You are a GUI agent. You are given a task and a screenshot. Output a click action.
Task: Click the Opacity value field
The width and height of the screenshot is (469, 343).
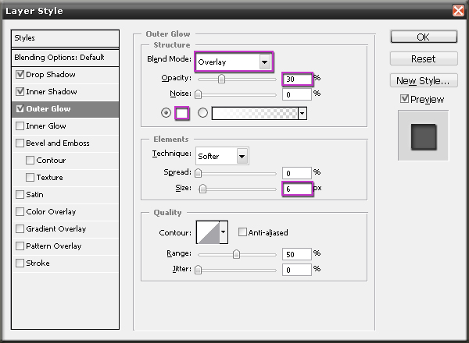tap(297, 79)
